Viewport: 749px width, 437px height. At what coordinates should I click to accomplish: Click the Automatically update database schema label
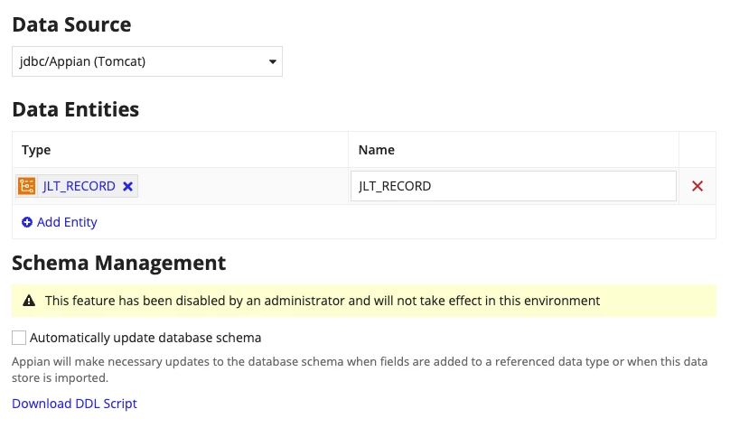(x=145, y=338)
